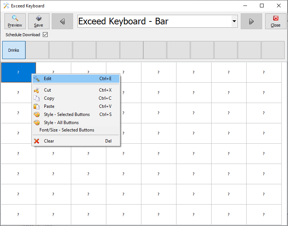
Task: Click the Preview magnifier button
Action: coord(15,21)
